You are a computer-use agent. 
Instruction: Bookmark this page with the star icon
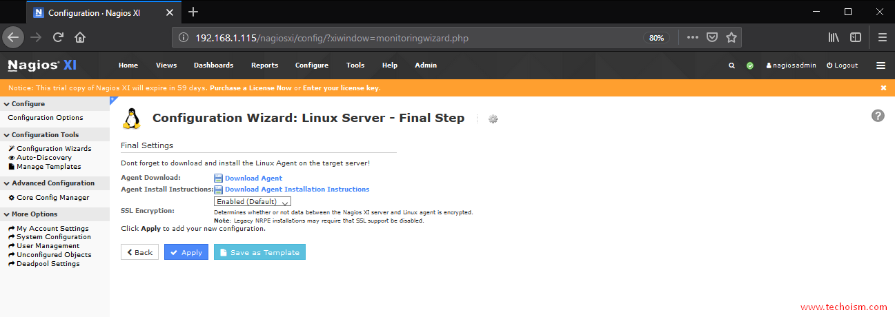(731, 37)
